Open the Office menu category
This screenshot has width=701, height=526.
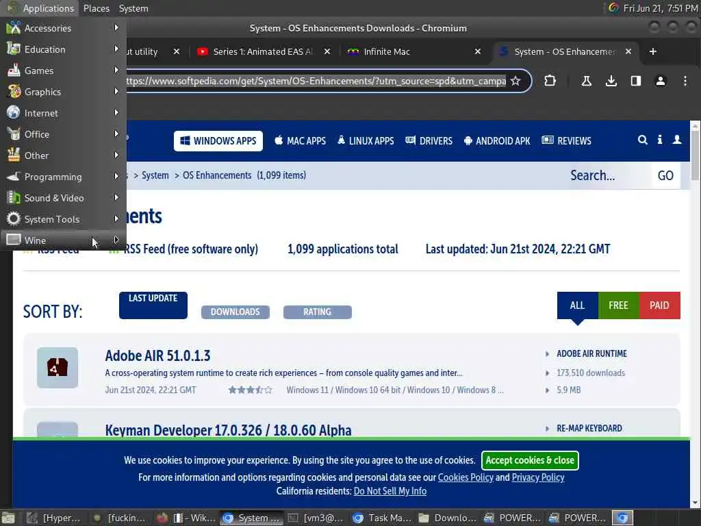coord(63,134)
